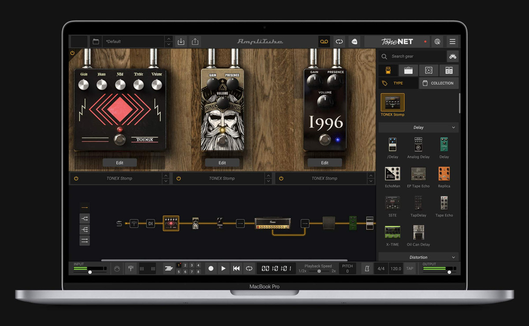Viewport: 529px width, 326px height.
Task: Click the play button in transport
Action: coord(224,268)
